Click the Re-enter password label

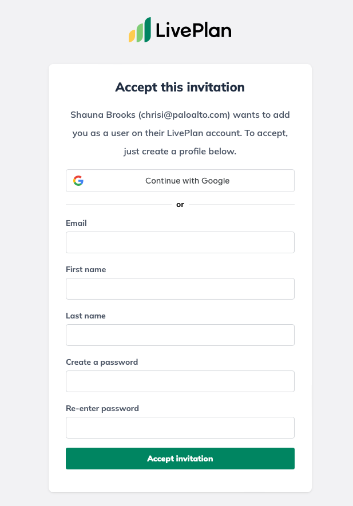(x=103, y=408)
